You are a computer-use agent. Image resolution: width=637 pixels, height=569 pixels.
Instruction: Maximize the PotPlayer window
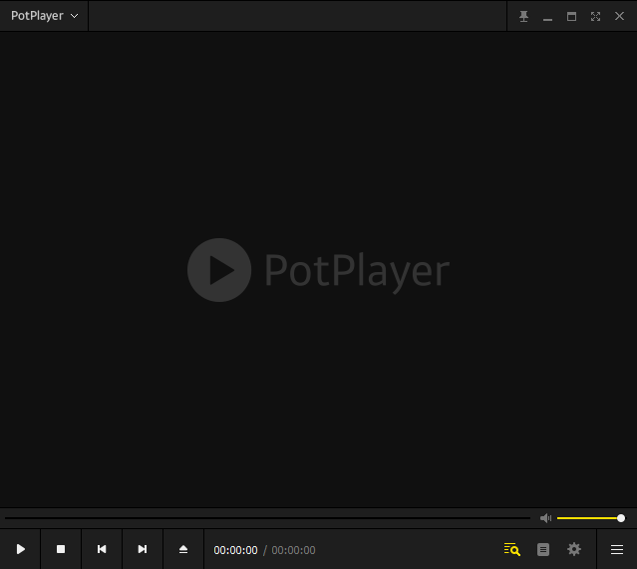(571, 16)
